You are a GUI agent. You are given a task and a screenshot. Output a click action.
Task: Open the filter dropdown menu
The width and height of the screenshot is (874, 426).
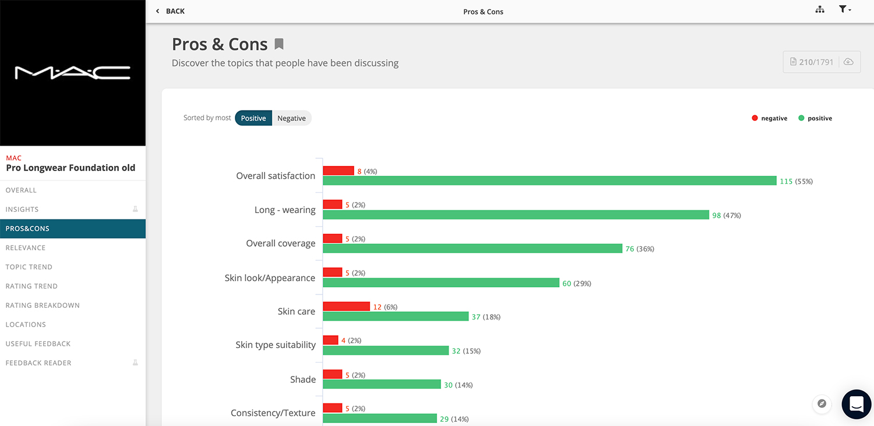(x=845, y=10)
